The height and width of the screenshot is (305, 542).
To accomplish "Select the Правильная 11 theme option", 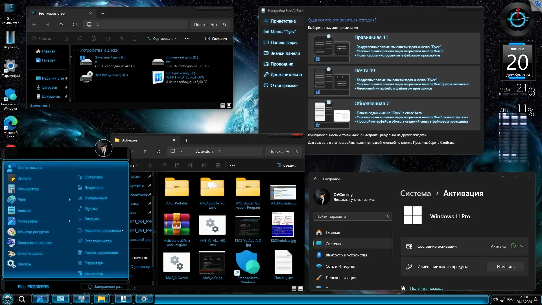I will pos(394,48).
